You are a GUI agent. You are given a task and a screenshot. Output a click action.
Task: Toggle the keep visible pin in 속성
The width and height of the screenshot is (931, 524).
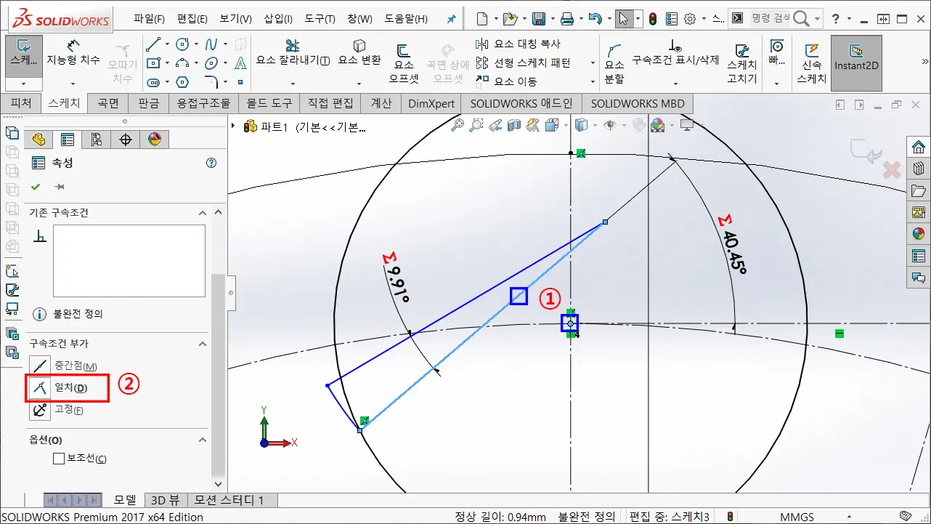pyautogui.click(x=60, y=187)
